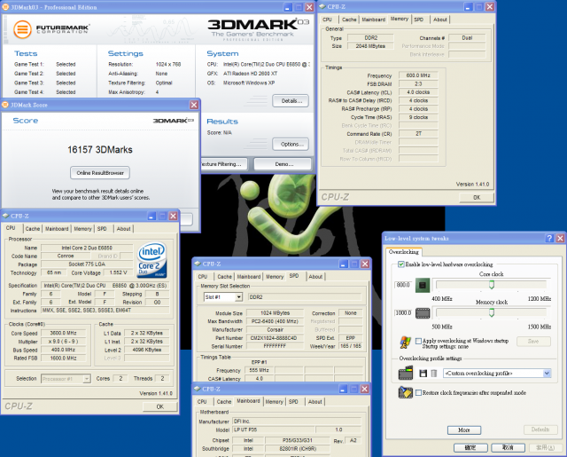Click the 3DMark03 window title bar icon
Viewport: 567px width, 457px height.
5,7
